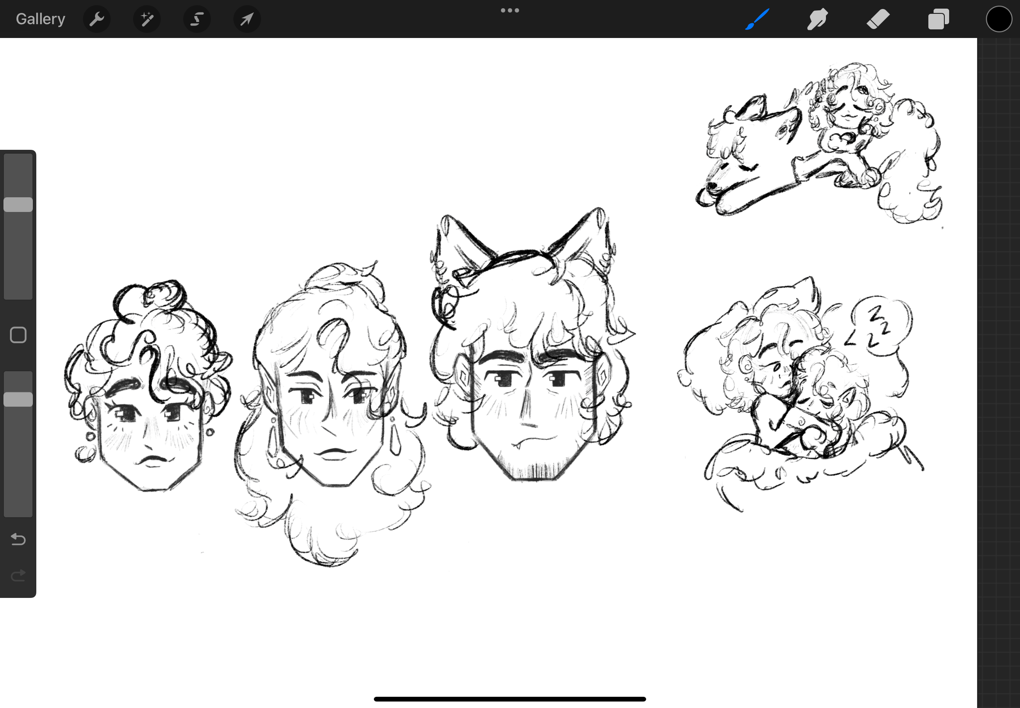Select the Smudge tool
1020x708 pixels.
click(817, 19)
